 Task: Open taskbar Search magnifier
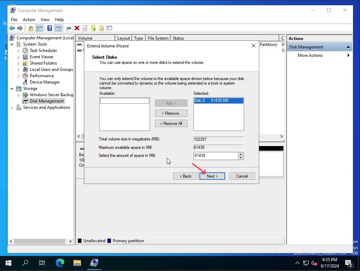pyautogui.click(x=25, y=263)
